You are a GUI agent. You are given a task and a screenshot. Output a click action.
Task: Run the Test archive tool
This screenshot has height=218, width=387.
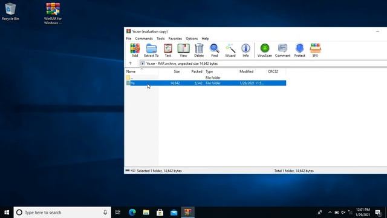point(168,50)
